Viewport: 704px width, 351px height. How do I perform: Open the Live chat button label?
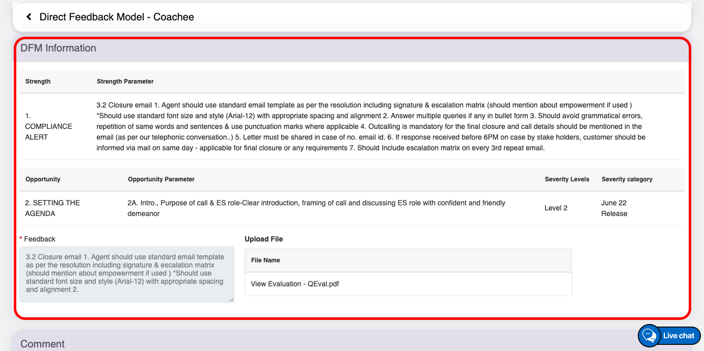(679, 336)
